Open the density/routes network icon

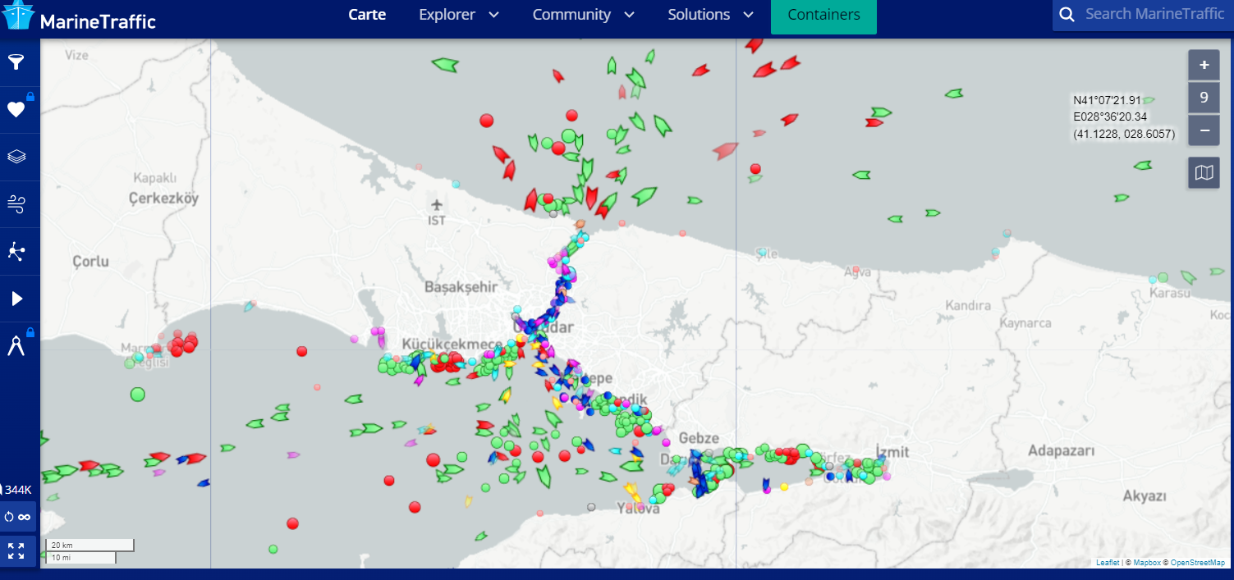pos(16,251)
